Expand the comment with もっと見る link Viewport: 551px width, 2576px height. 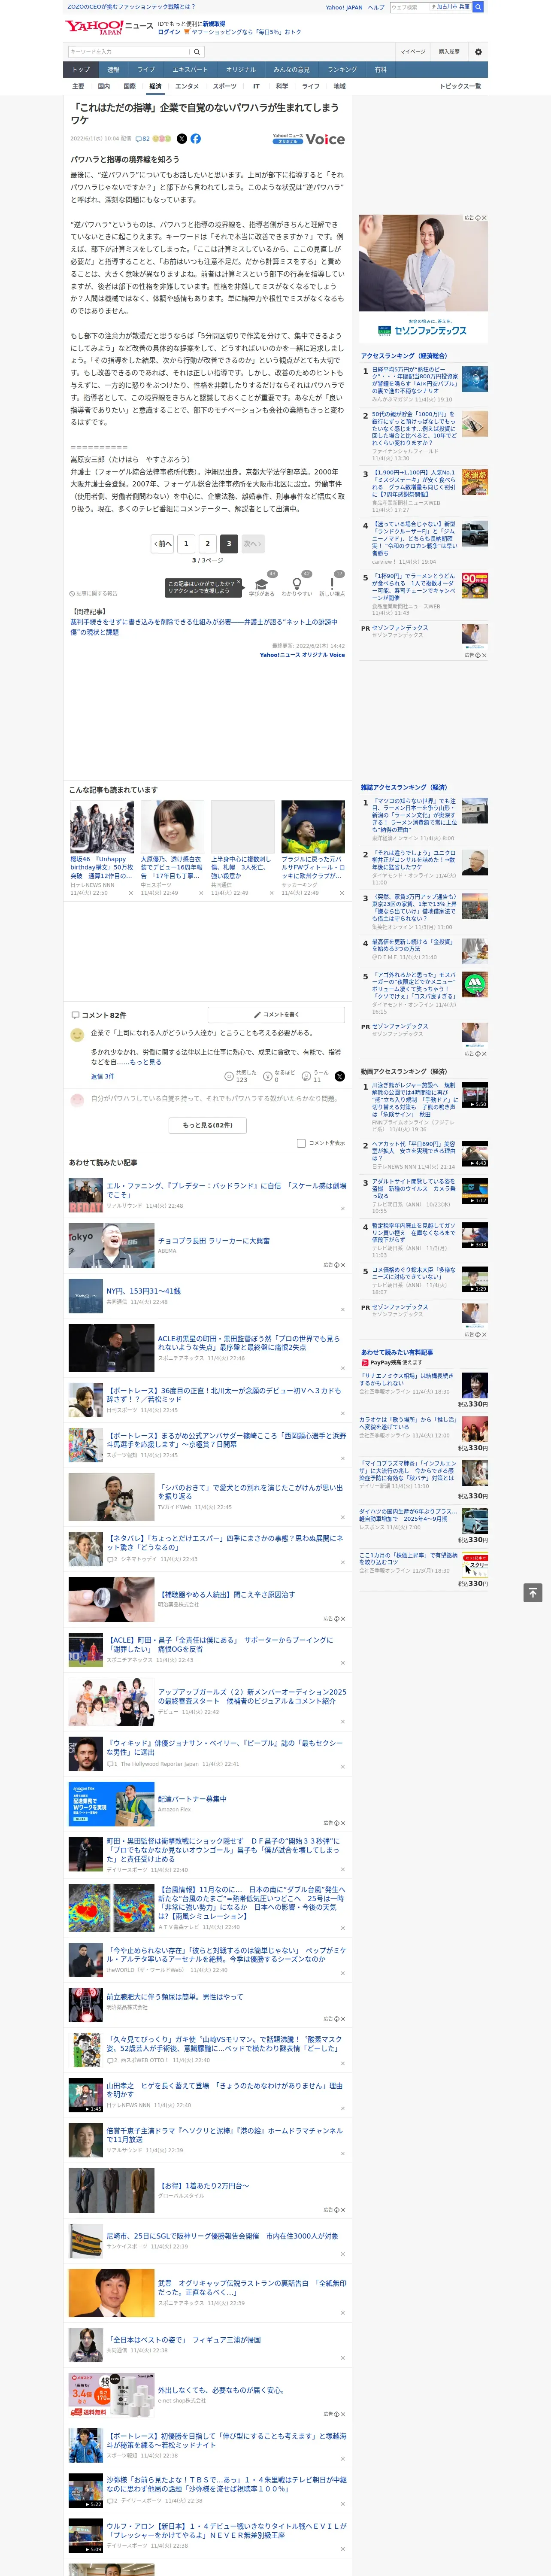tap(145, 1062)
